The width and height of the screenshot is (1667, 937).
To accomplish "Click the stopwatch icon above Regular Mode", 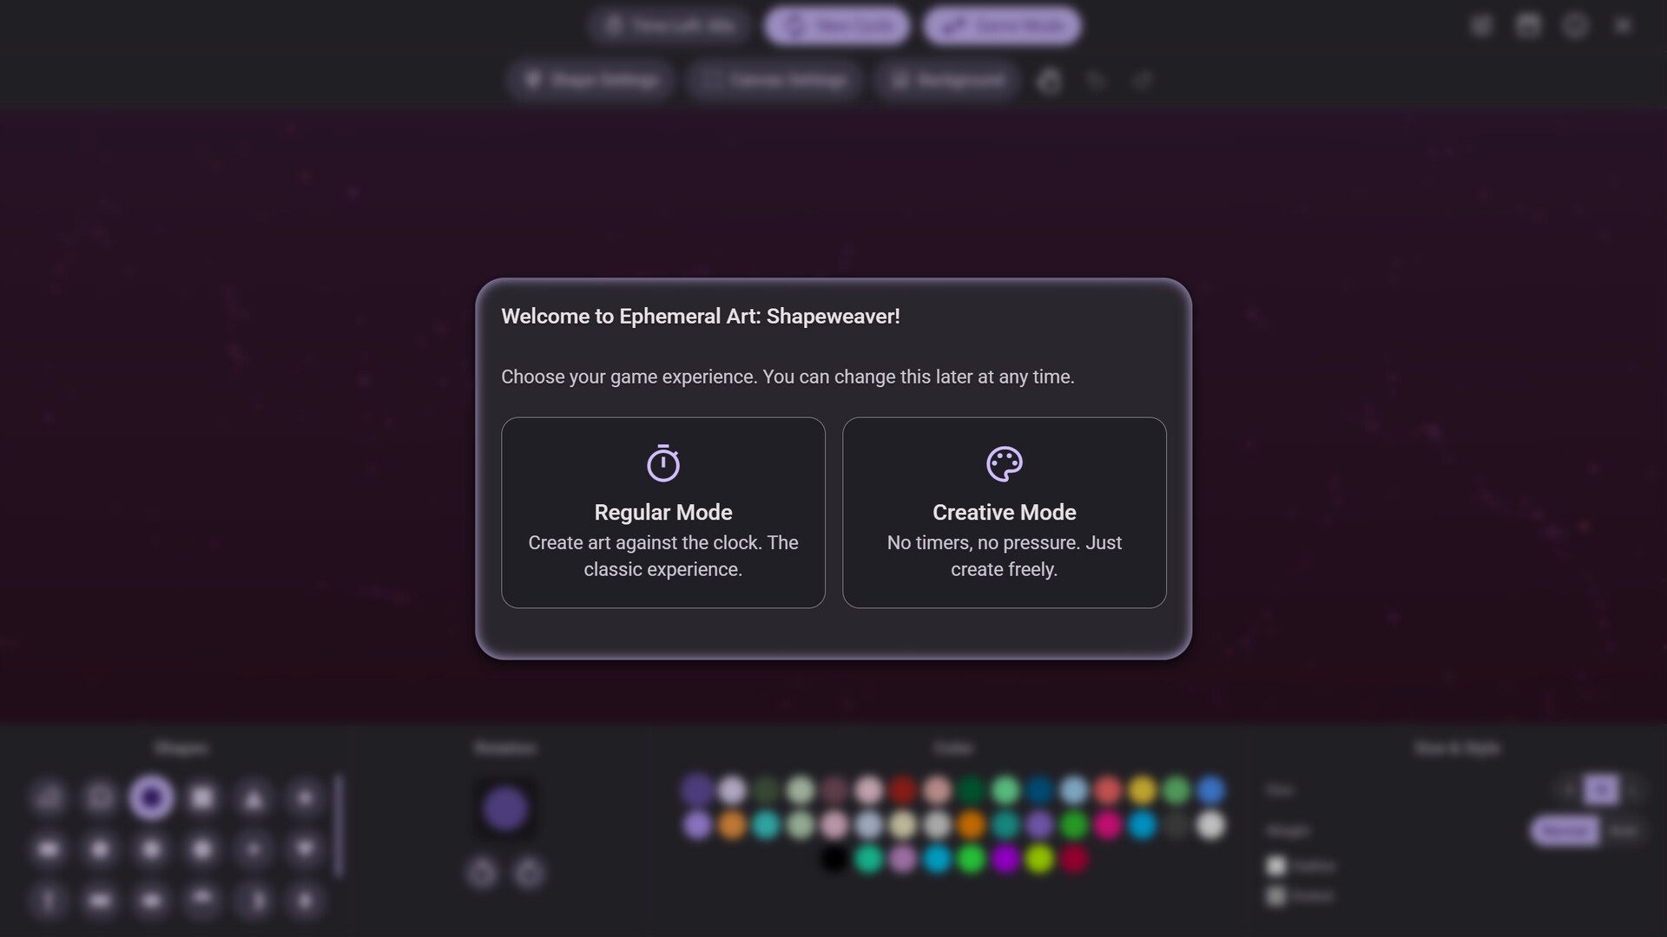I will tap(662, 463).
